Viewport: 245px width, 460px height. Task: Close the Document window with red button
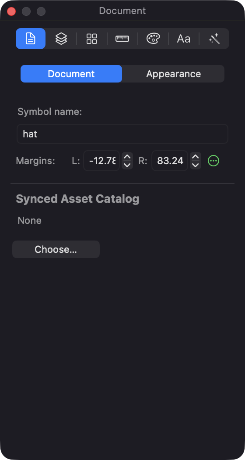[11, 11]
